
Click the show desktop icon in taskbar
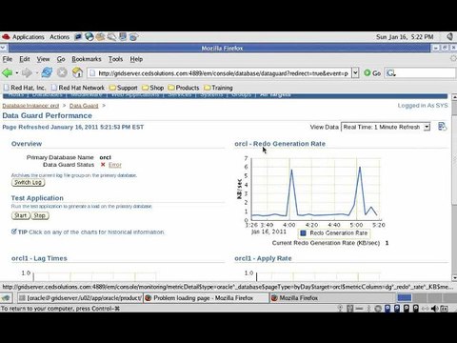pos(6,298)
